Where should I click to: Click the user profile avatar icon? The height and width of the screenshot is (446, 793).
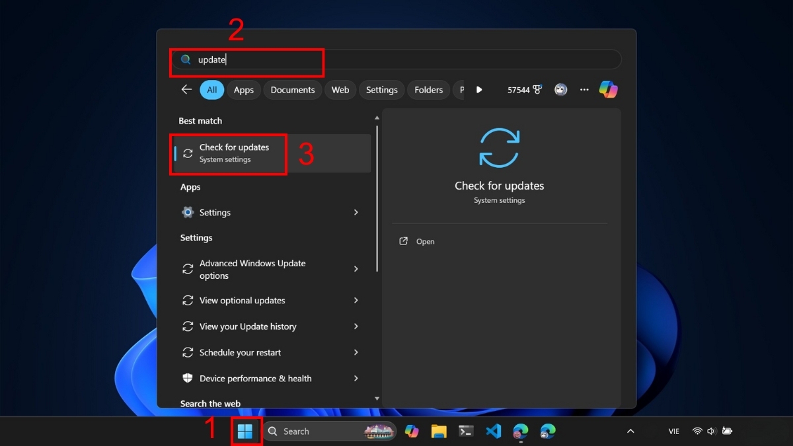(561, 90)
